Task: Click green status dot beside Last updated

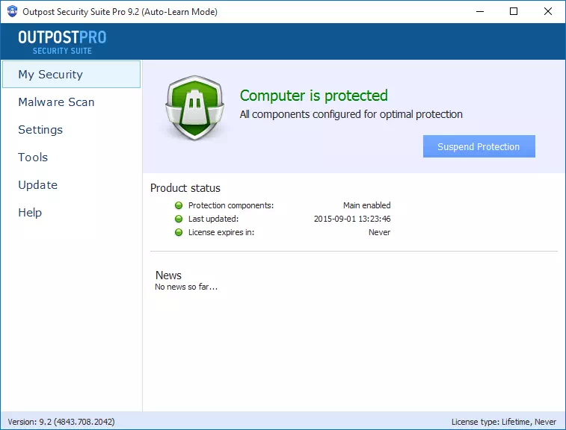Action: point(178,219)
